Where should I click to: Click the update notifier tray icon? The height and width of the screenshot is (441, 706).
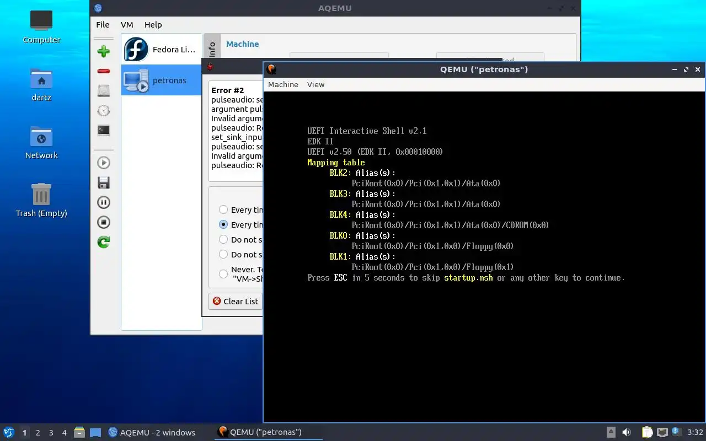tap(677, 432)
